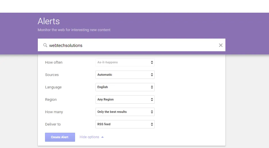The width and height of the screenshot is (269, 148).
Task: Click the magnifying glass search icon
Action: click(x=45, y=45)
